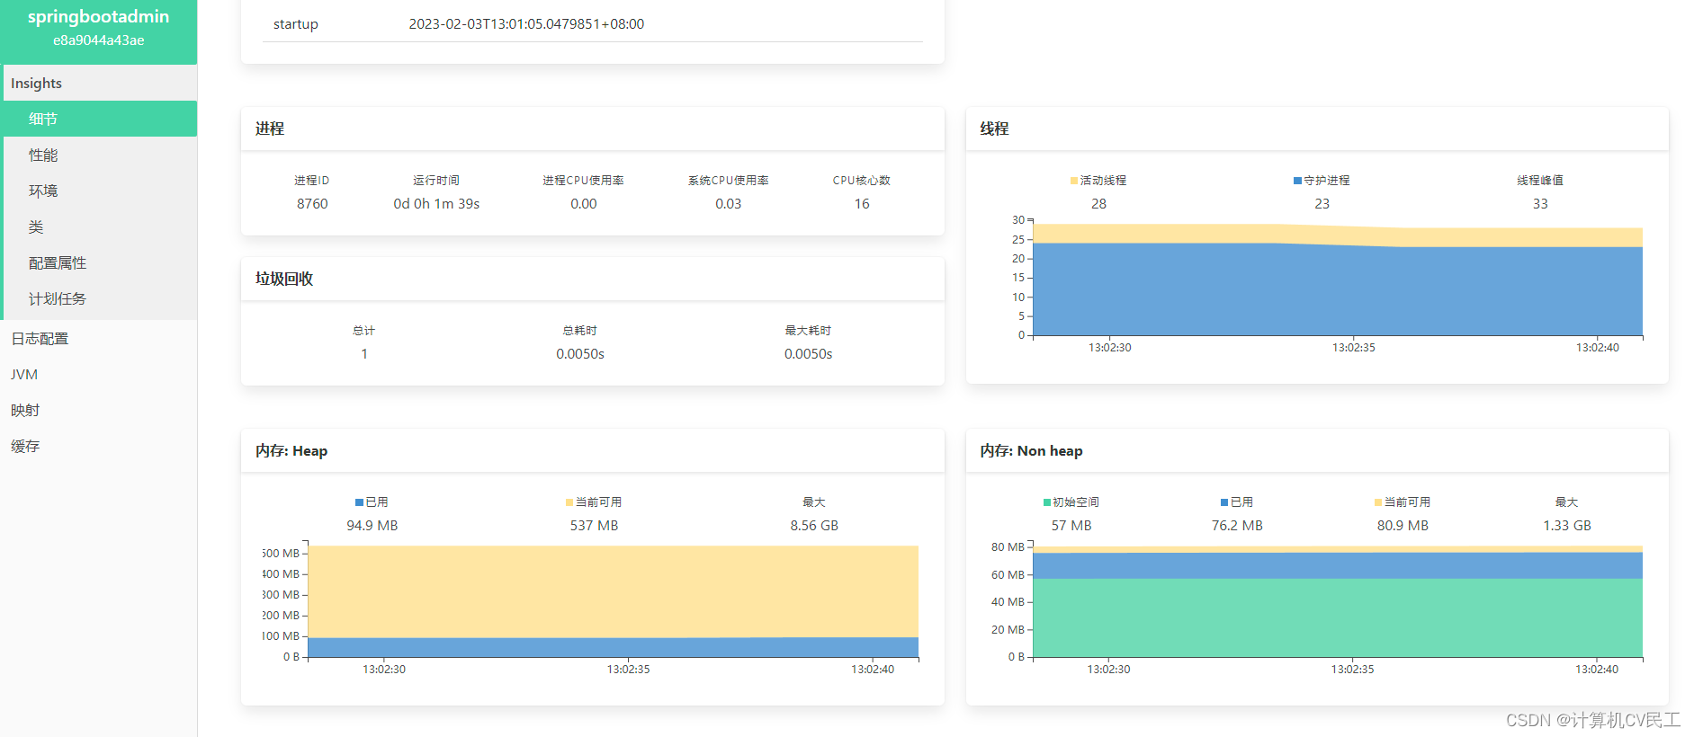Click the yellow 当前可用 Non heap legend swatch
The width and height of the screenshot is (1694, 737).
pyautogui.click(x=1378, y=502)
